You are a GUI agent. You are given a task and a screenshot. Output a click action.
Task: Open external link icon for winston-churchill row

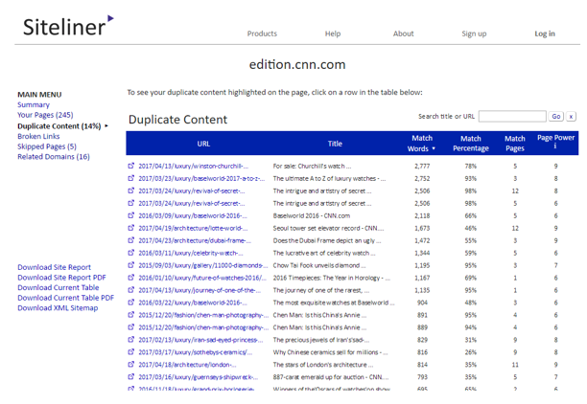[131, 166]
